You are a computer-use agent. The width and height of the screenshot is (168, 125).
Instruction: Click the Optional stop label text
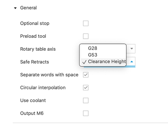coord(35,23)
